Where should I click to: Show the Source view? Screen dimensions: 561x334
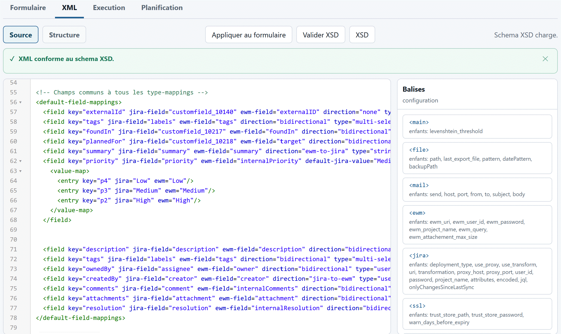pos(21,35)
